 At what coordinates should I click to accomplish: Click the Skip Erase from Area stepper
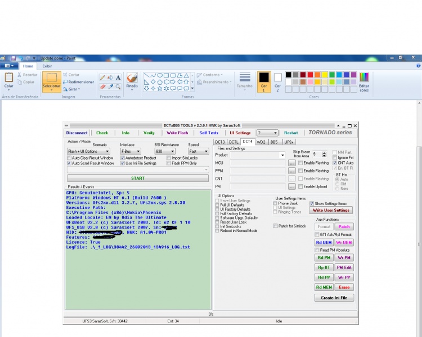coord(324,154)
